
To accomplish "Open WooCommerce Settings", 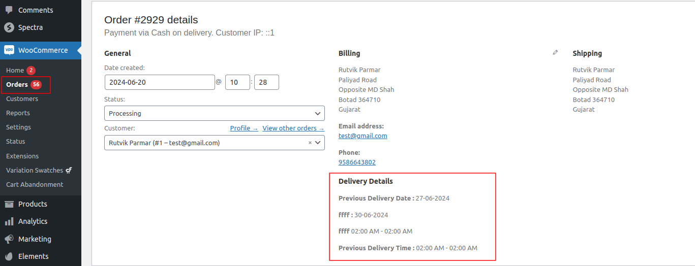I will tap(18, 127).
